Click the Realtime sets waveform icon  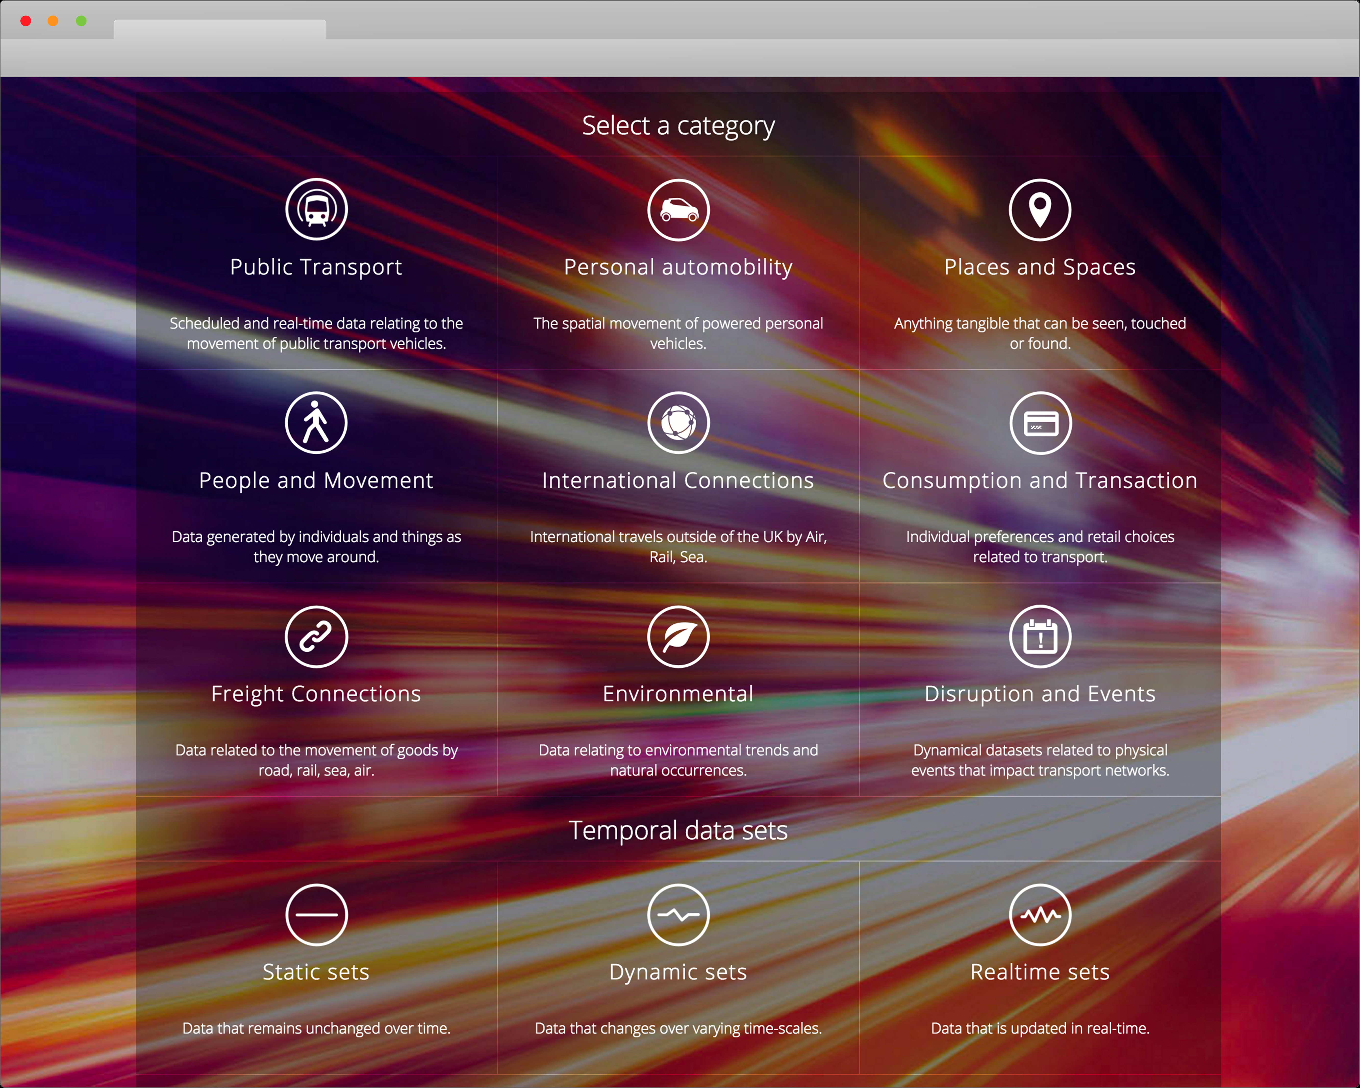coord(1040,915)
